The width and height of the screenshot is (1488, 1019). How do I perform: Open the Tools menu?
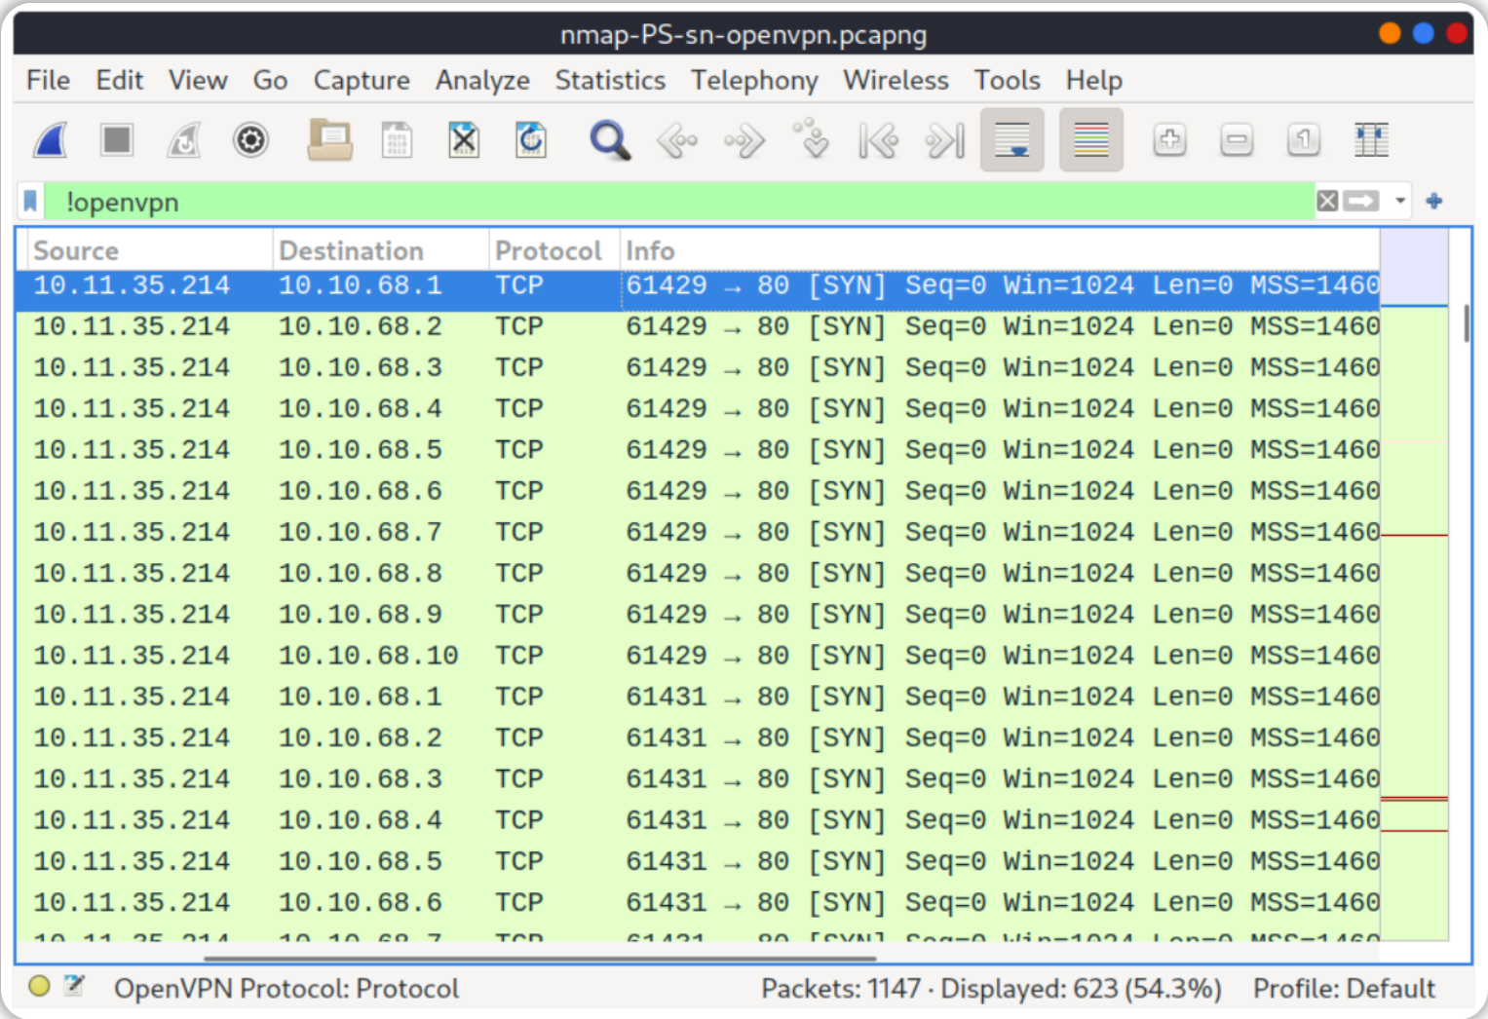coord(1007,80)
